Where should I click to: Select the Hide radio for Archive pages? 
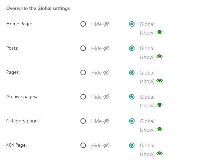(x=83, y=97)
